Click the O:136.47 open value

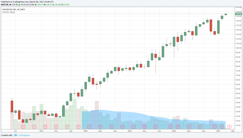tap(39, 5)
